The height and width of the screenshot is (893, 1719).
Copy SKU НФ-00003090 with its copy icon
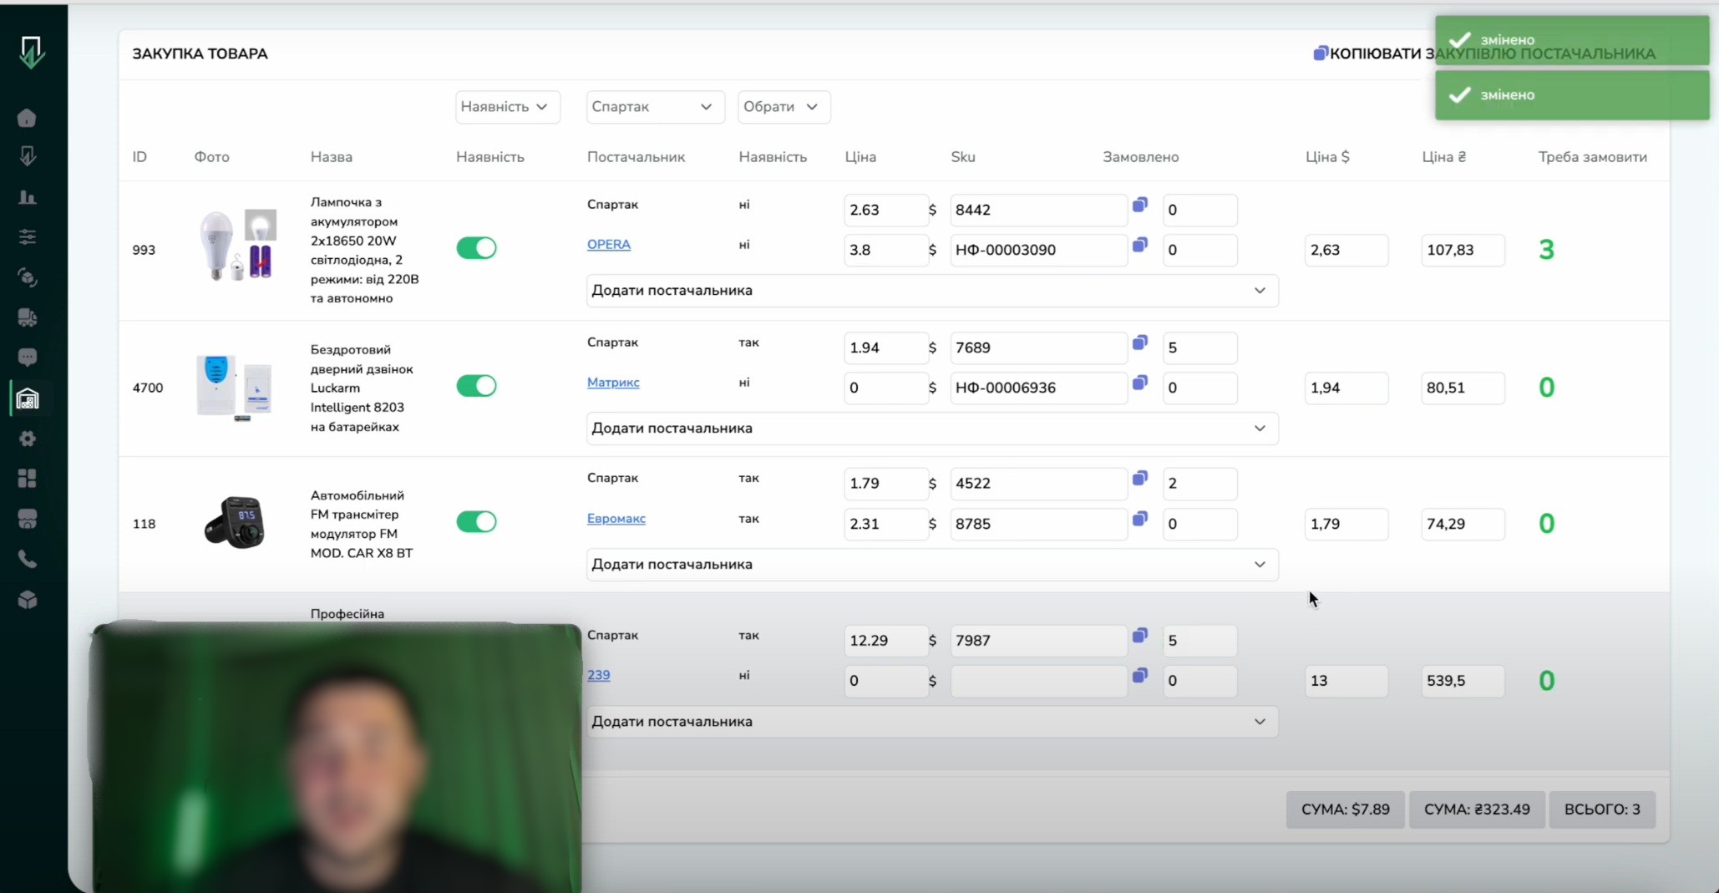1140,245
